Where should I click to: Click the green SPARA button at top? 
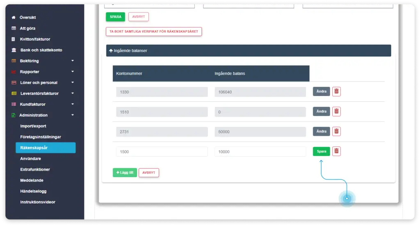pos(115,17)
